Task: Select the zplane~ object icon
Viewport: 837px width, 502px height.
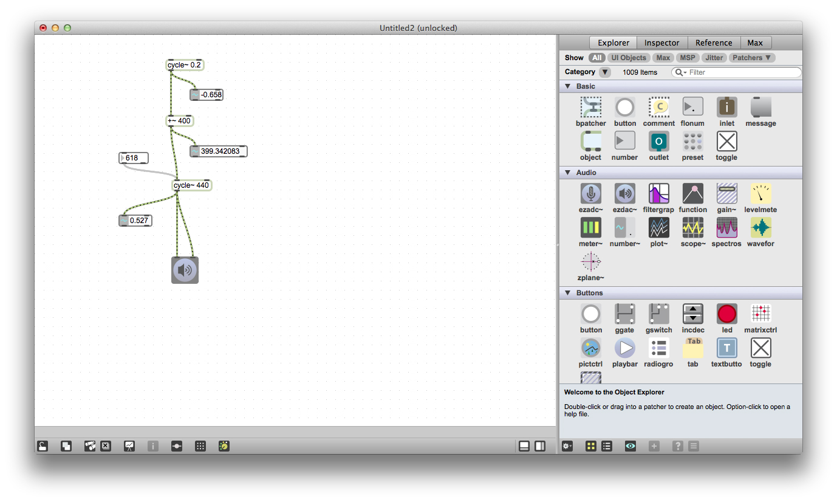Action: [590, 262]
